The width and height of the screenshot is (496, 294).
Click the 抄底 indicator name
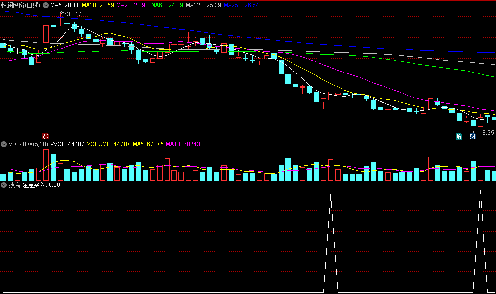pyautogui.click(x=14, y=185)
